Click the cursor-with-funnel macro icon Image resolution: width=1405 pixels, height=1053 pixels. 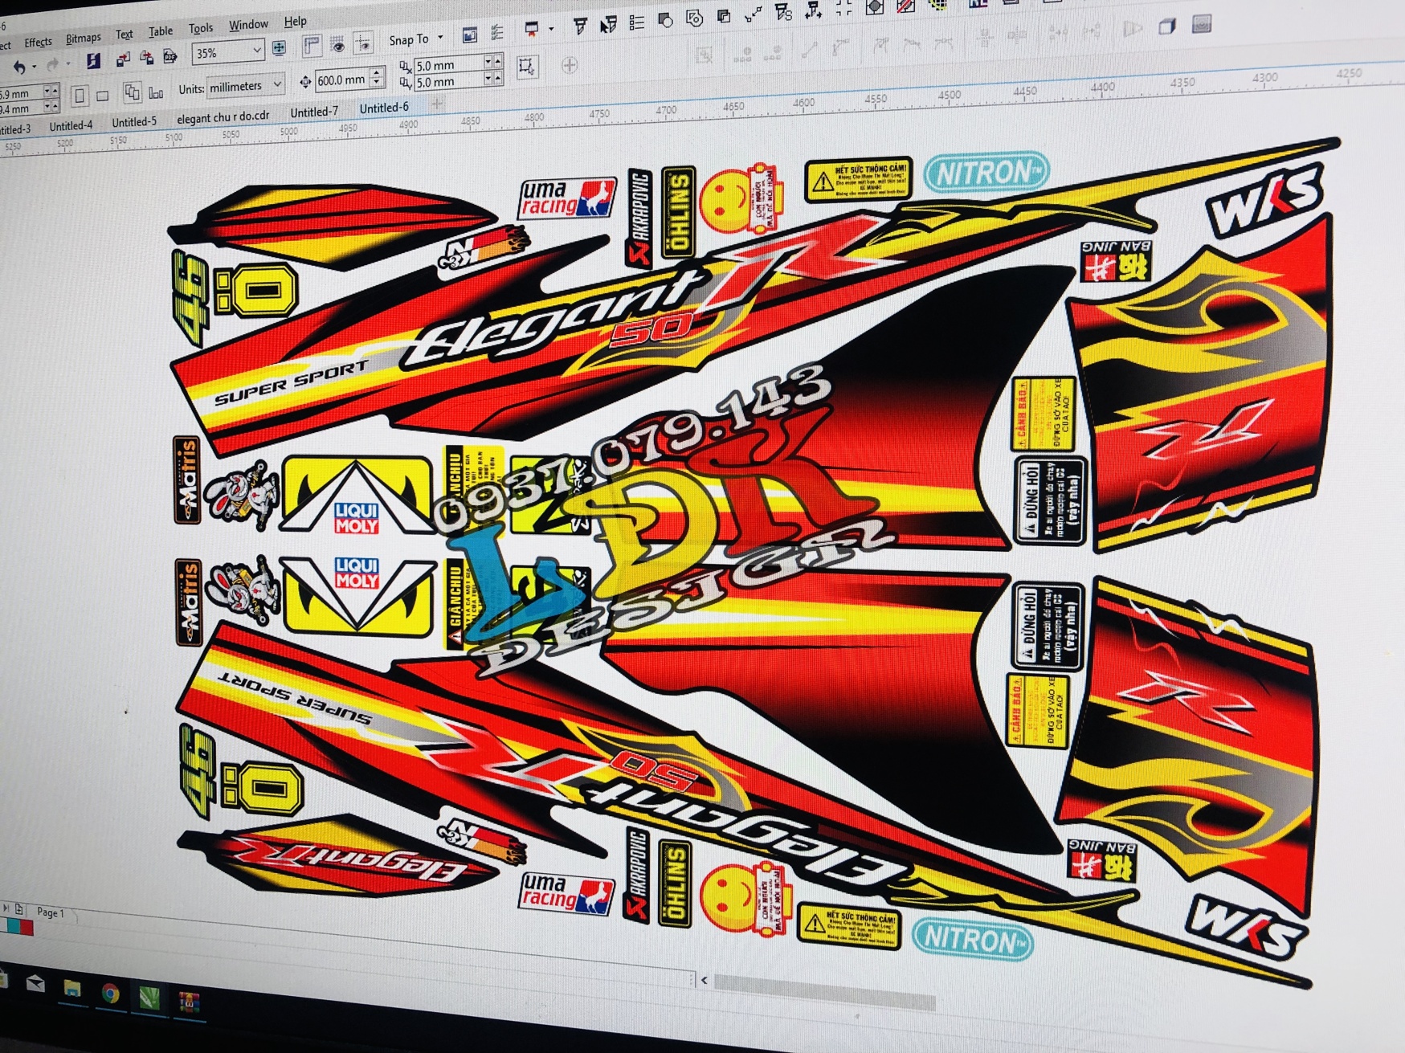click(608, 25)
